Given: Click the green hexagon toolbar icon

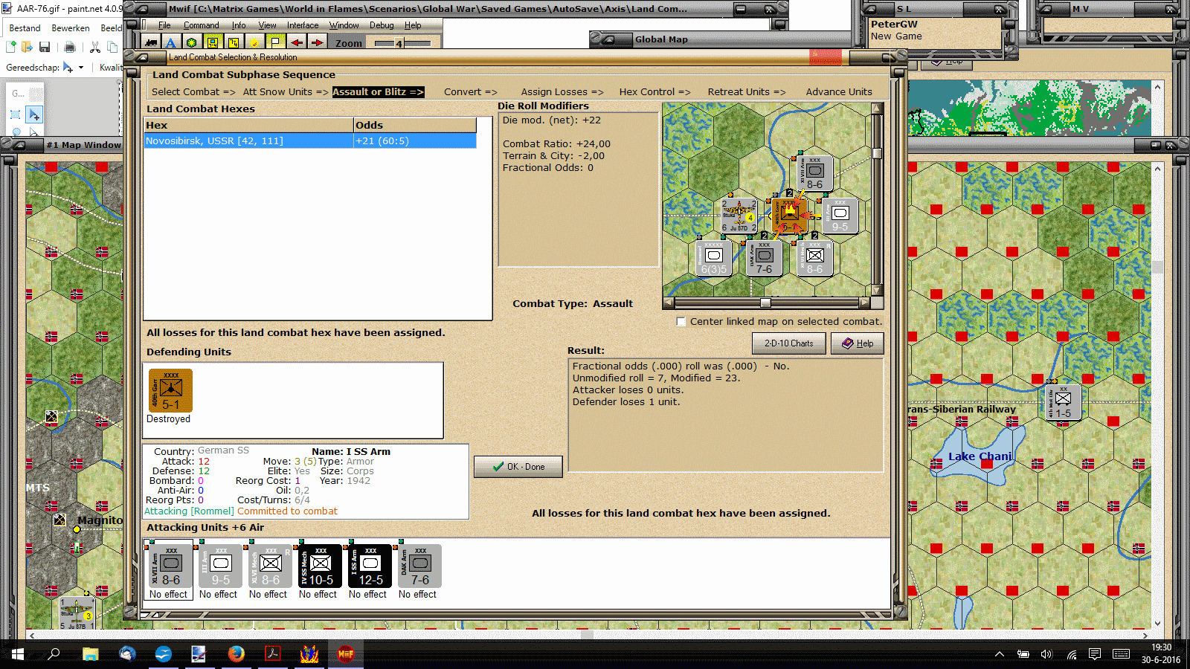Looking at the screenshot, I should [x=192, y=42].
